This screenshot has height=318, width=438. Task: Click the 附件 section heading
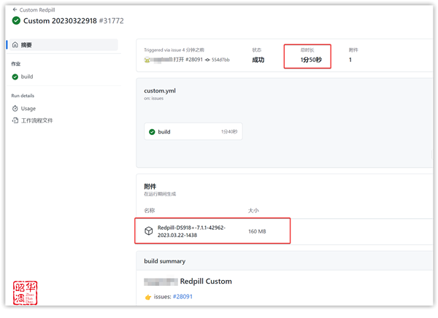tap(150, 186)
